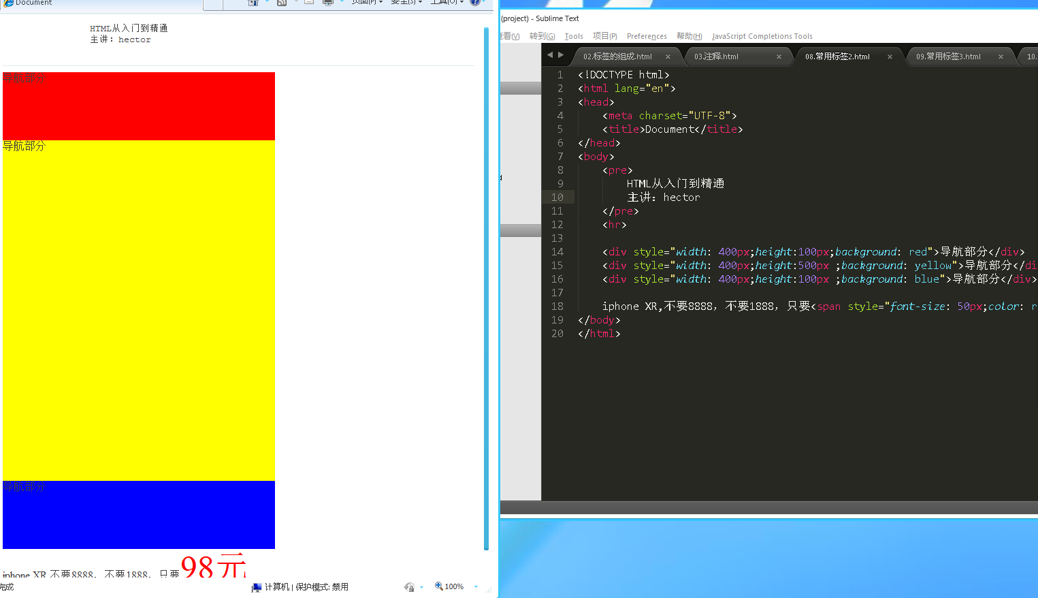Open JavaScript Completions Tools menu

[762, 36]
